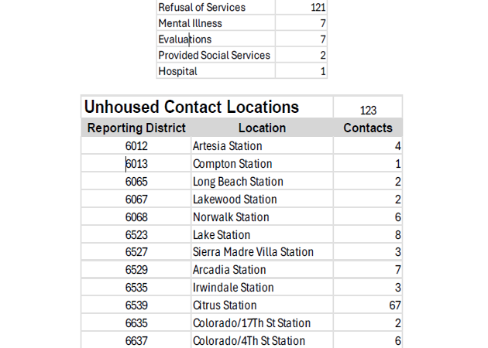
Task: Select the Evaluations cell
Action: pos(185,39)
